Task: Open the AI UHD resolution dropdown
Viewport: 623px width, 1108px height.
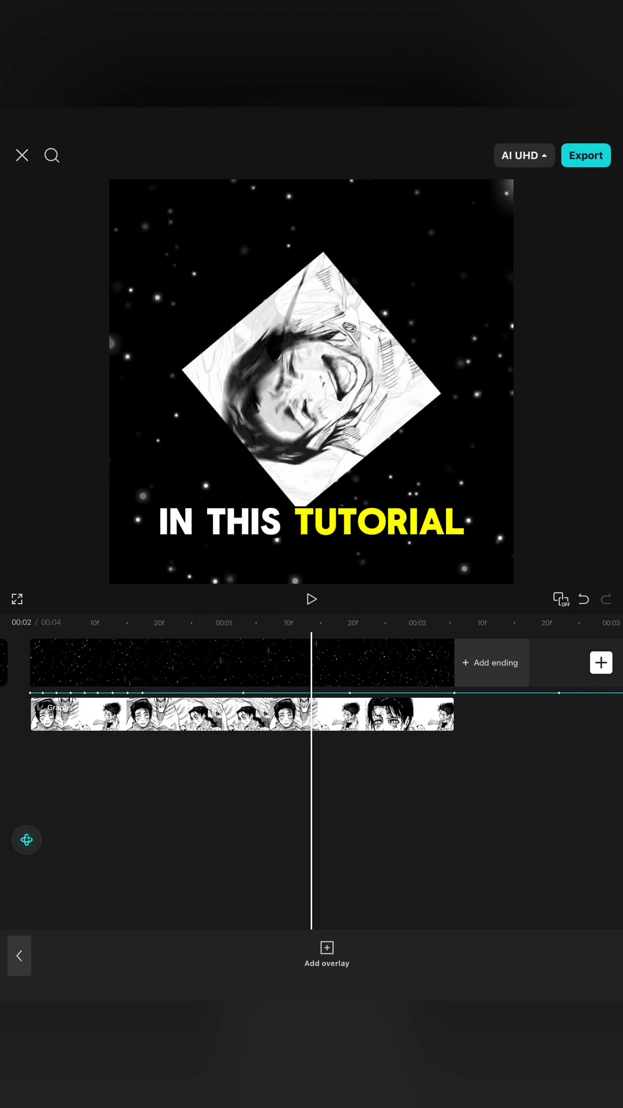Action: click(524, 155)
